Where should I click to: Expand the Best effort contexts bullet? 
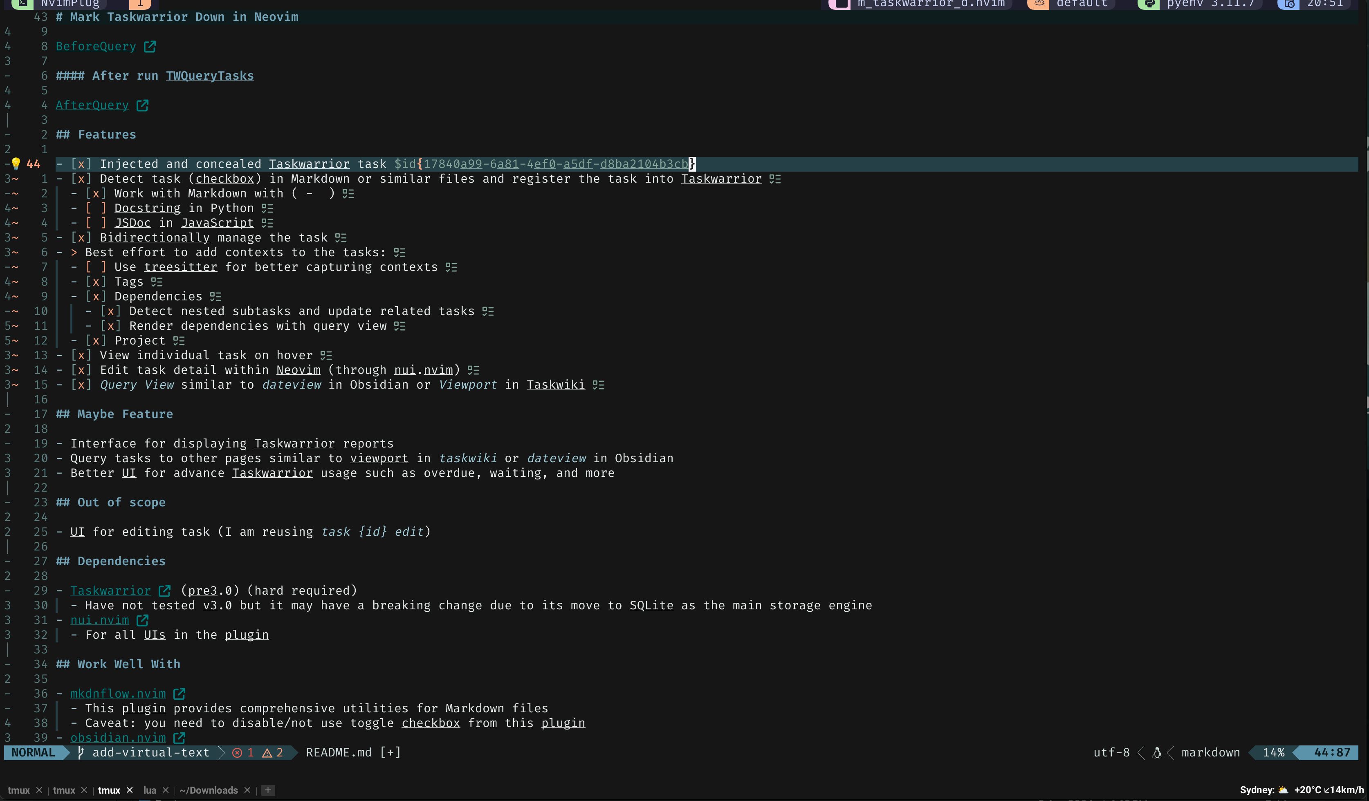click(x=74, y=253)
